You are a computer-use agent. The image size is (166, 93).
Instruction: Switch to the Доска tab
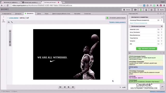[39, 14]
